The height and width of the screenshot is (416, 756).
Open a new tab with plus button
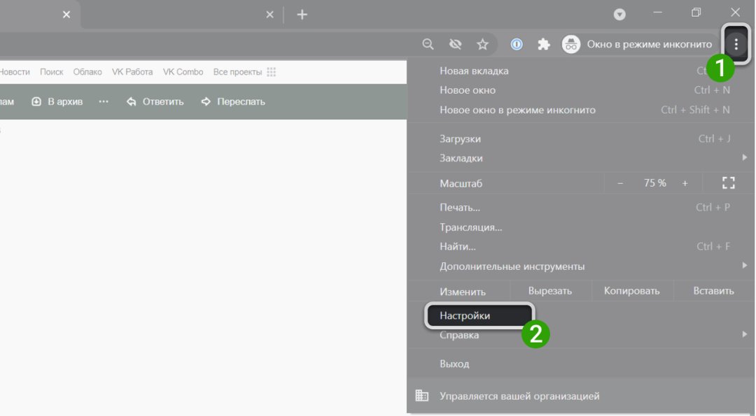(x=302, y=15)
